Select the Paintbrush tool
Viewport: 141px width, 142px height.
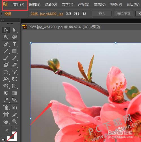click(6, 58)
